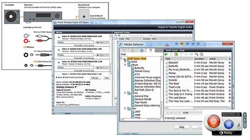This screenshot has width=250, height=140.
Task: Sort tracks by the Artist column header
Action: (218, 59)
